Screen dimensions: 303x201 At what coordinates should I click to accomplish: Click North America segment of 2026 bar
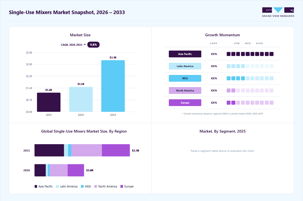tap(58, 170)
